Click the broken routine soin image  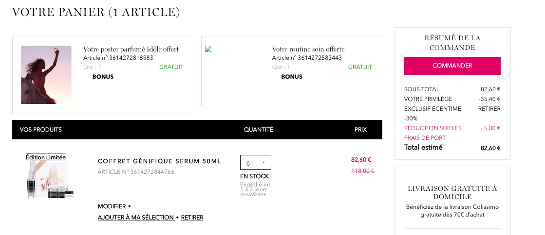point(208,49)
